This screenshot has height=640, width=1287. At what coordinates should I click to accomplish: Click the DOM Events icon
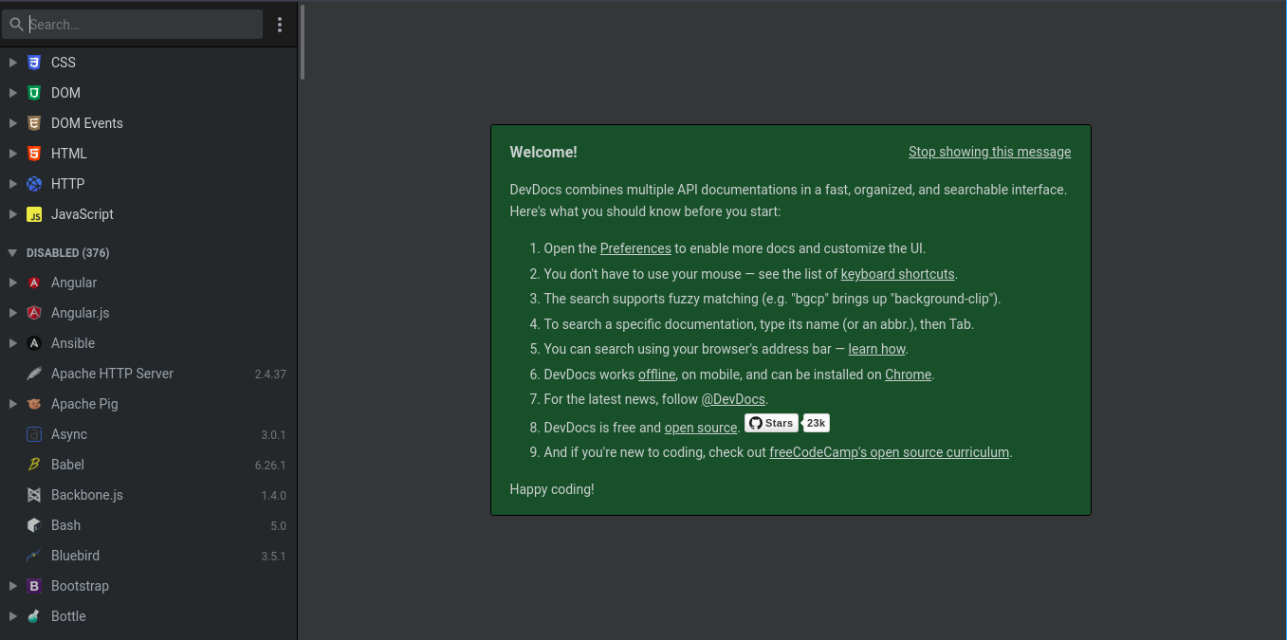(x=34, y=123)
